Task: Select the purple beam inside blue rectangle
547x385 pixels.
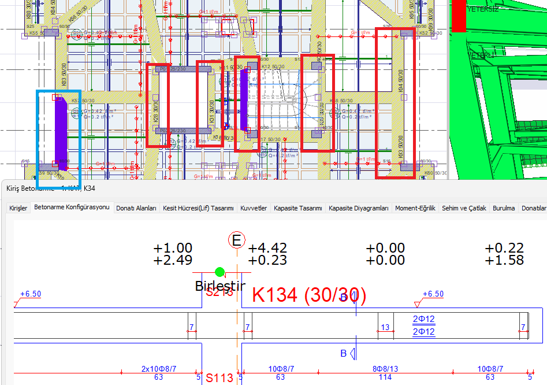Action: [x=60, y=129]
